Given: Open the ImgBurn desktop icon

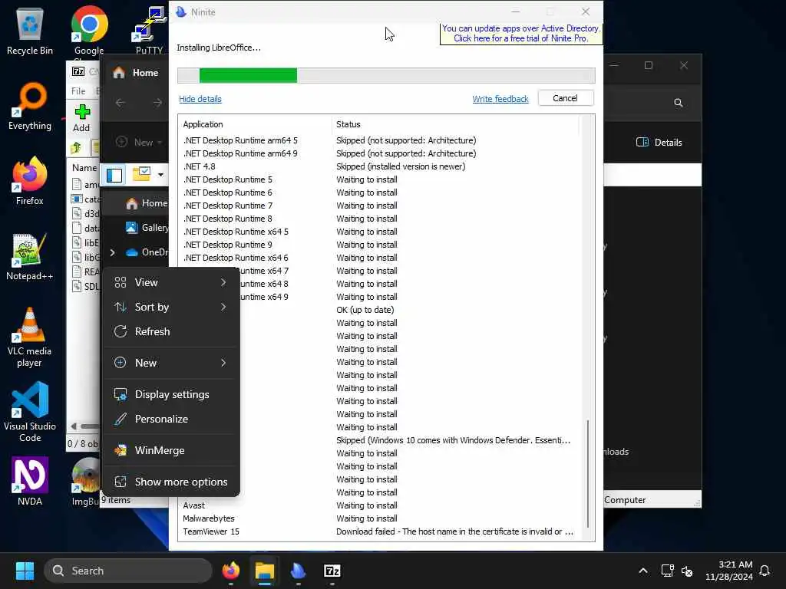Looking at the screenshot, I should pos(86,482).
